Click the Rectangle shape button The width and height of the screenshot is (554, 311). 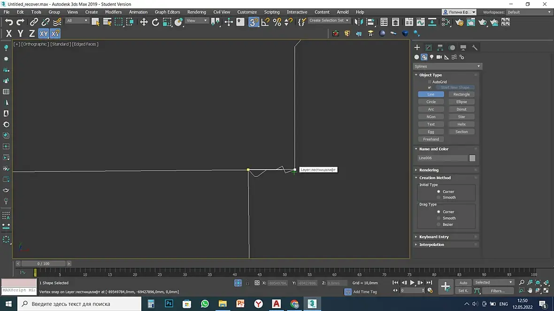coord(462,94)
